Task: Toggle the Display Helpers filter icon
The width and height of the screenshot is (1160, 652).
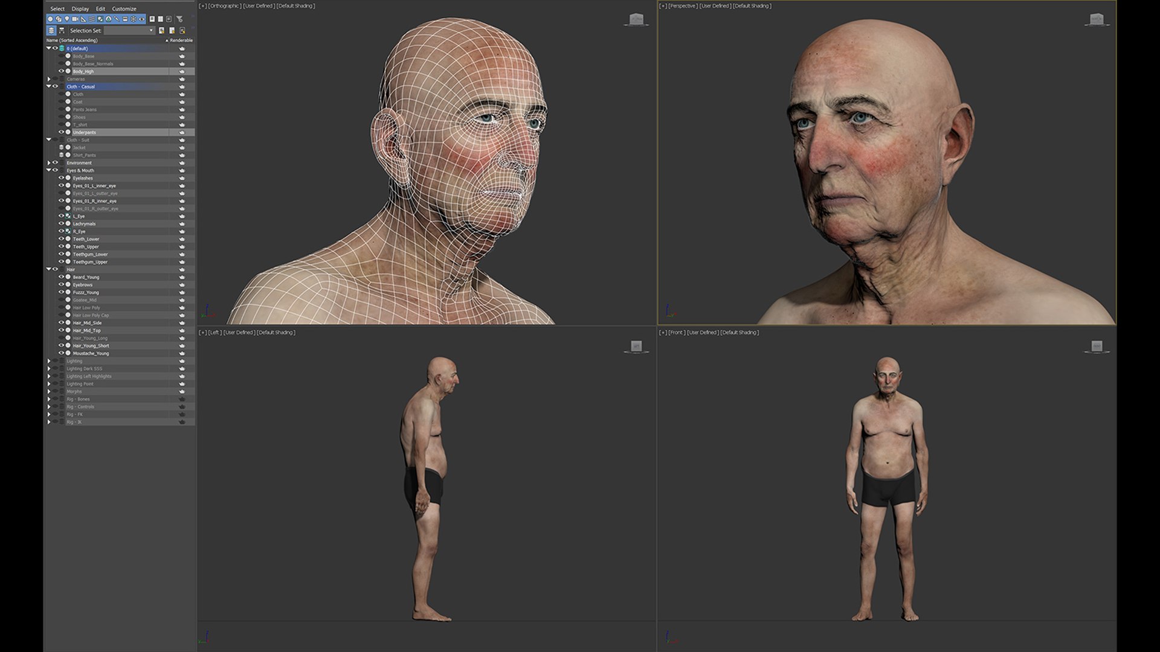Action: click(x=83, y=19)
